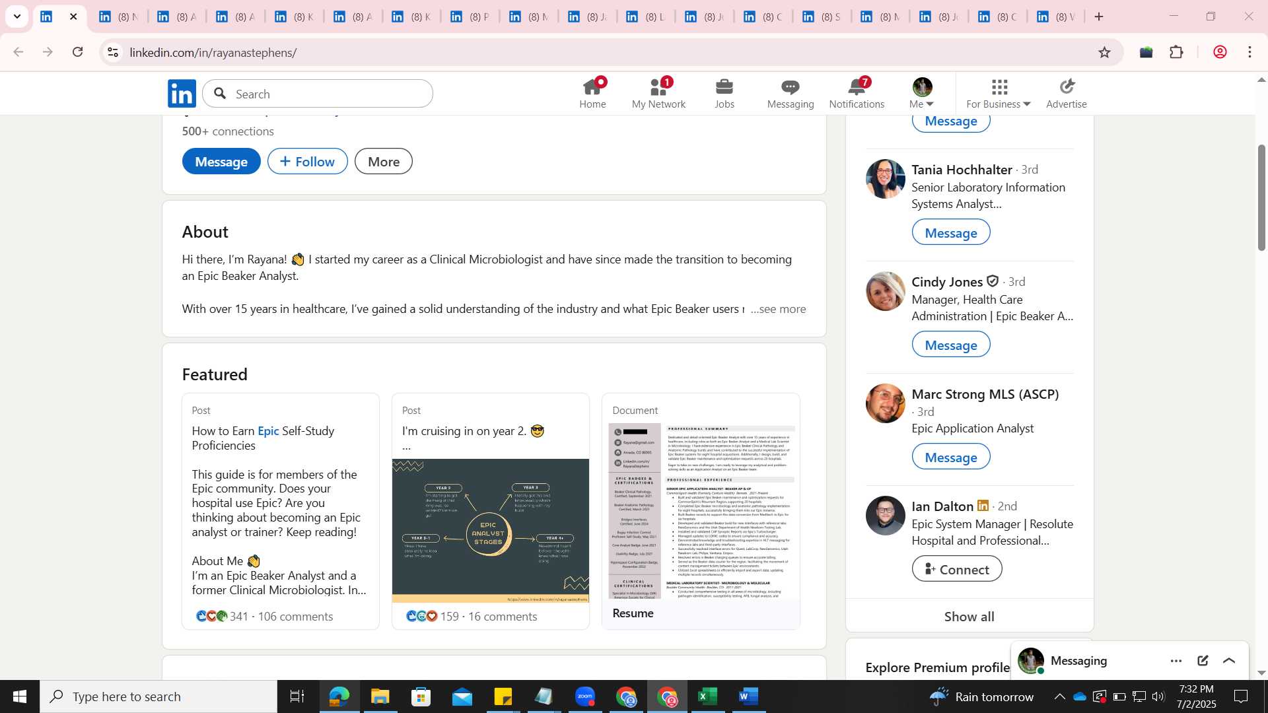The height and width of the screenshot is (713, 1268).
Task: Open Windows Start menu
Action: tap(20, 696)
